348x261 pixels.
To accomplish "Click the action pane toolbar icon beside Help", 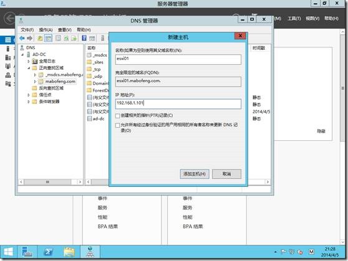I will click(x=92, y=39).
